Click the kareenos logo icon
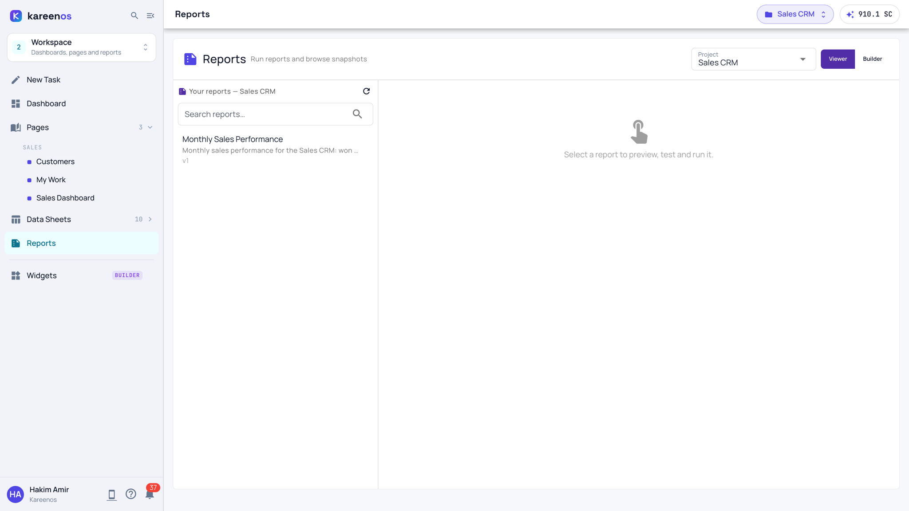This screenshot has width=909, height=511. [16, 16]
